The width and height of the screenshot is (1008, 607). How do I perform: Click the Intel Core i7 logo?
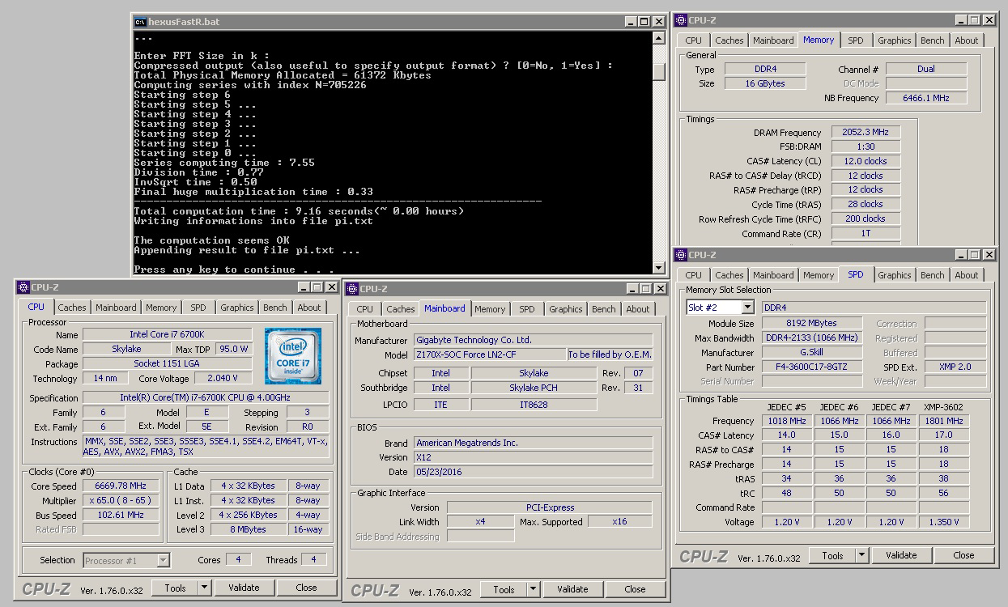(292, 356)
